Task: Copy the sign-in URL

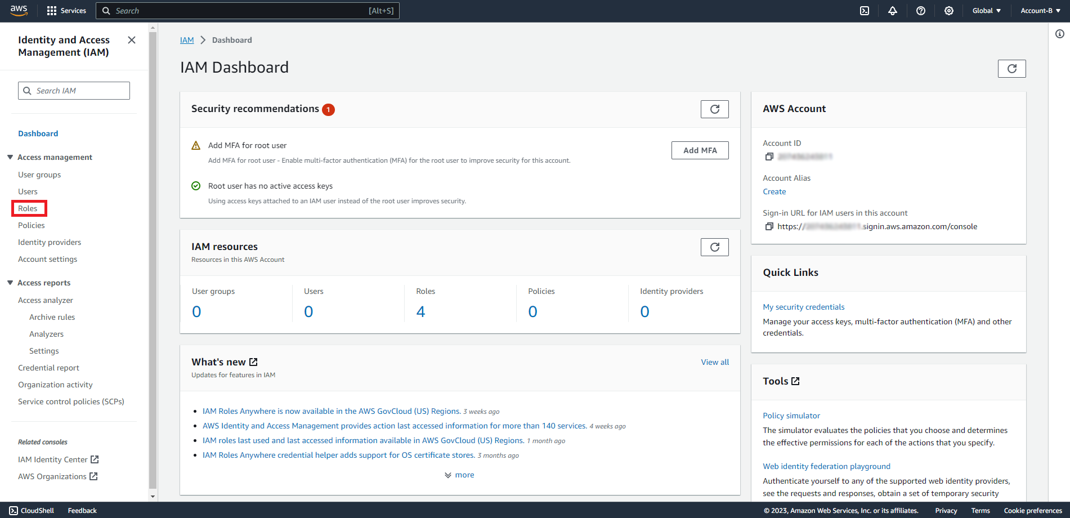Action: (x=769, y=226)
